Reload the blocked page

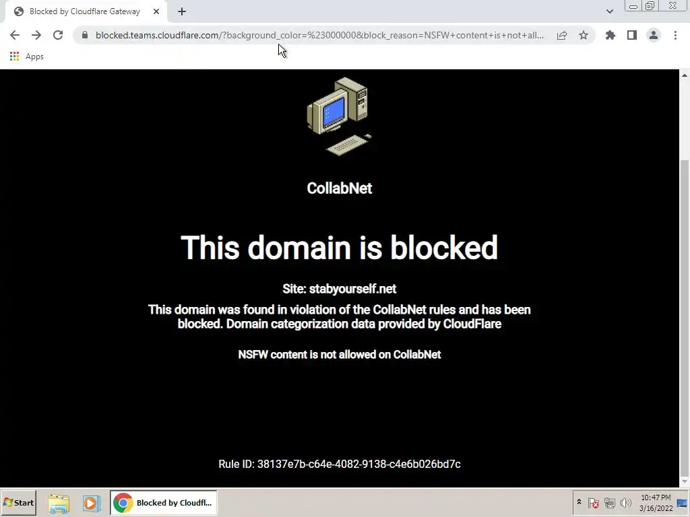point(58,35)
